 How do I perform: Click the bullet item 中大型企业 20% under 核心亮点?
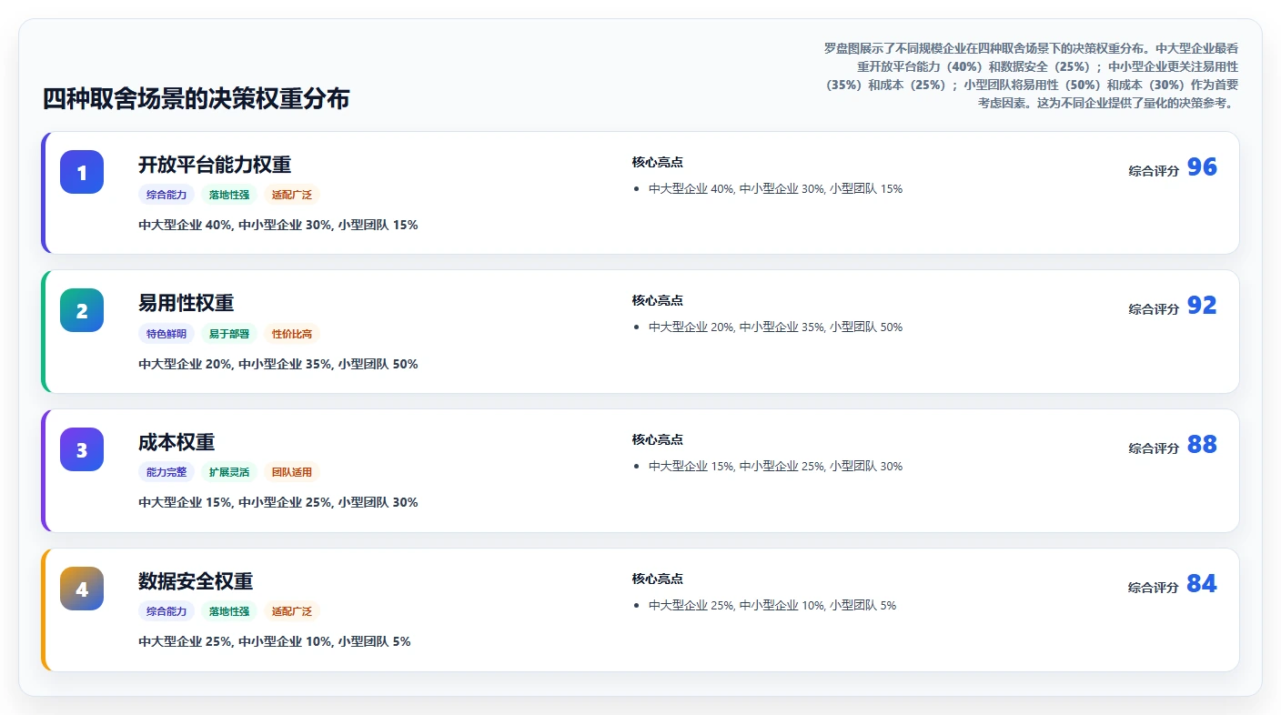coord(775,327)
